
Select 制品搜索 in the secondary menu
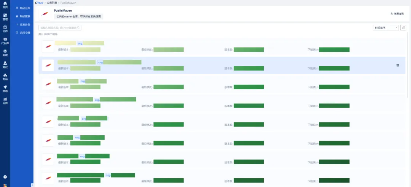[23, 16]
